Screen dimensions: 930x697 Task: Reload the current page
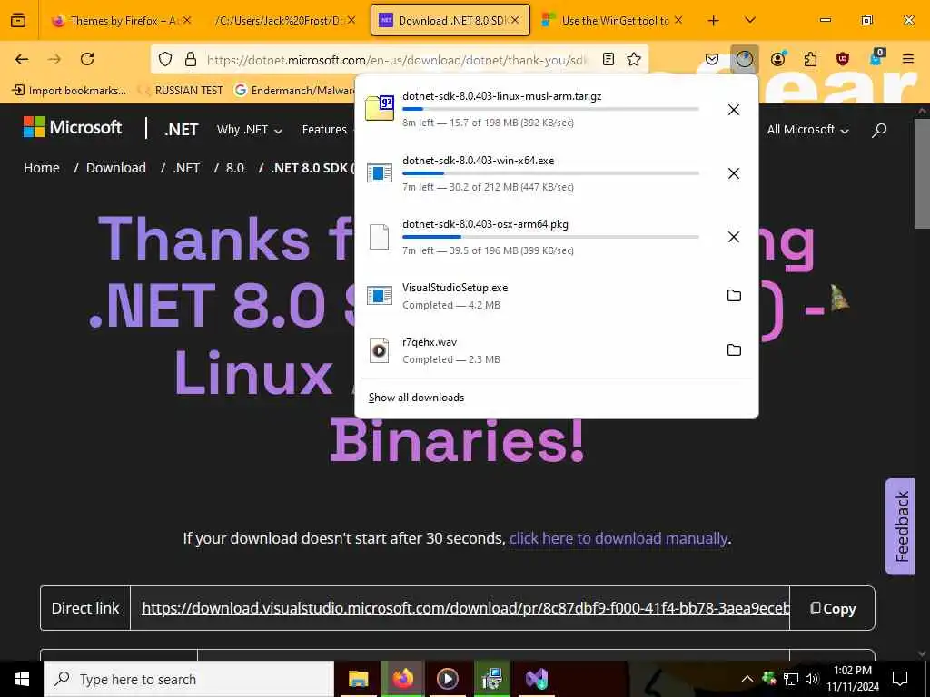87,59
